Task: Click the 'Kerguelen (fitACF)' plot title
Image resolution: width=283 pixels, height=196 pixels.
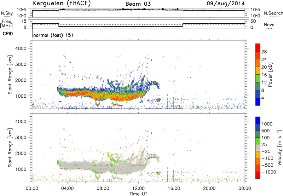Action: 61,3
